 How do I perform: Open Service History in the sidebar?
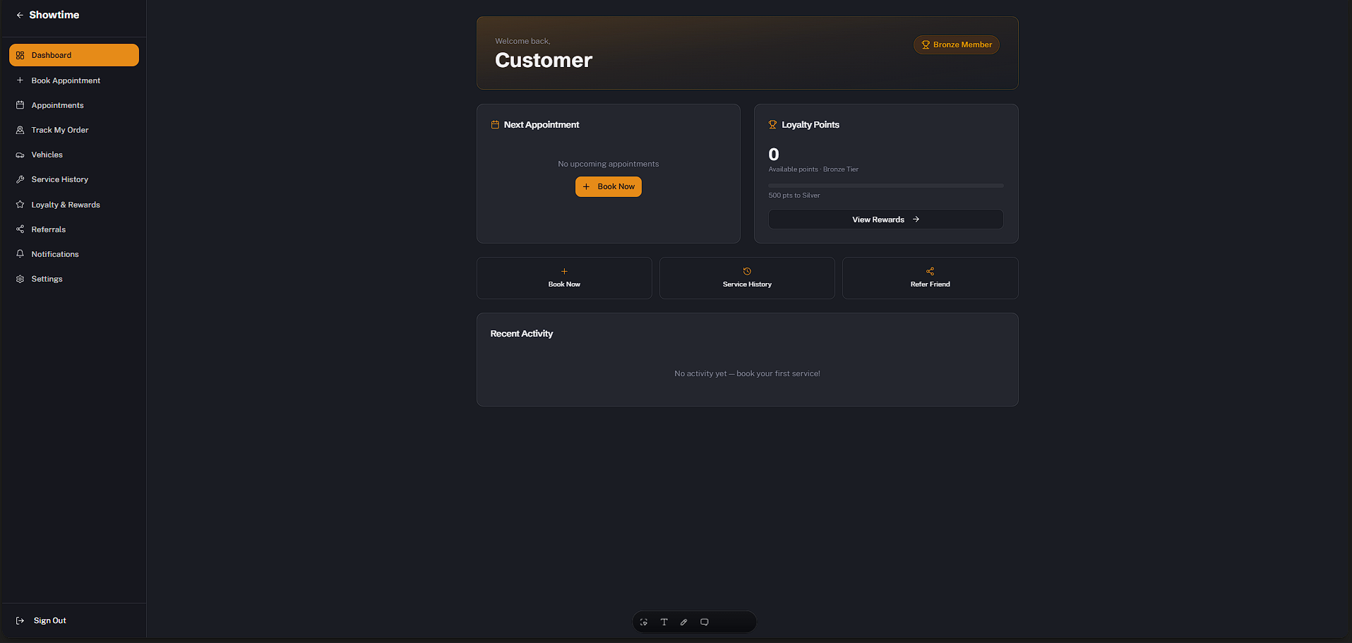[74, 179]
